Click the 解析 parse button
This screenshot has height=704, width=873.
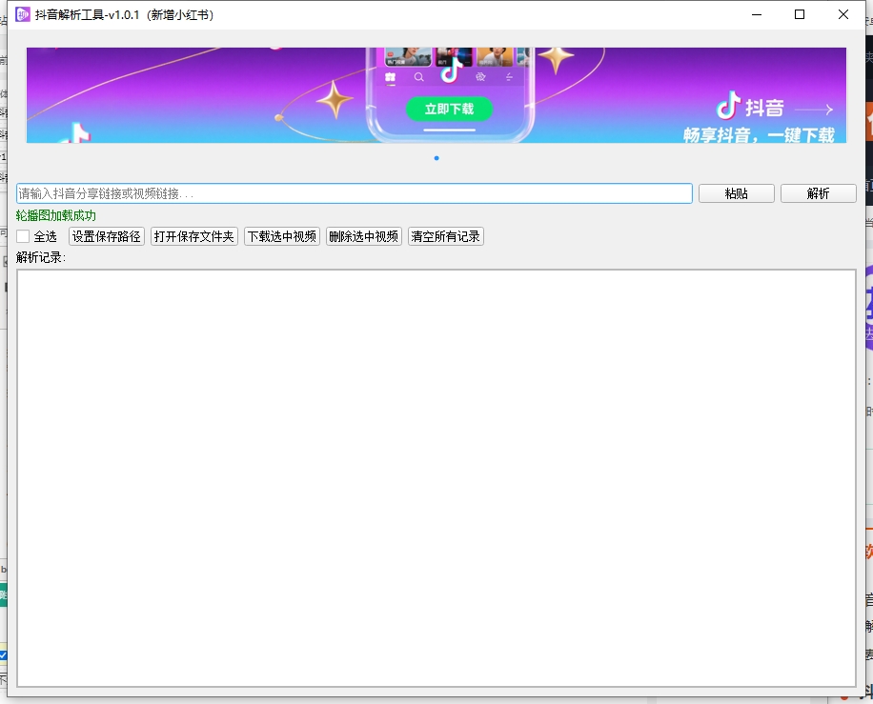point(818,192)
